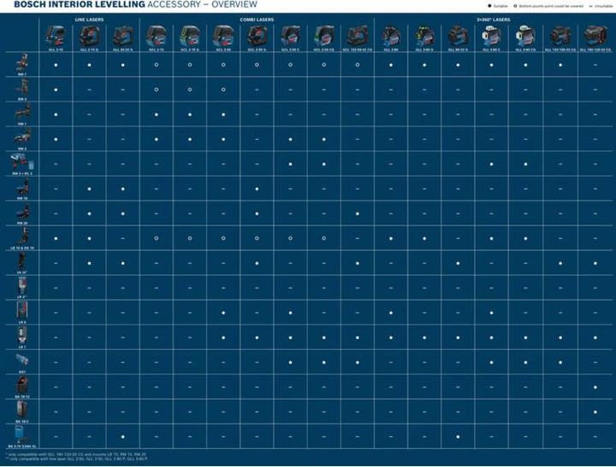Screen dimensions: 616x467
Task: Click the RM 3 + RC 2 dot under GLL 3-80 C
Action: click(x=491, y=164)
